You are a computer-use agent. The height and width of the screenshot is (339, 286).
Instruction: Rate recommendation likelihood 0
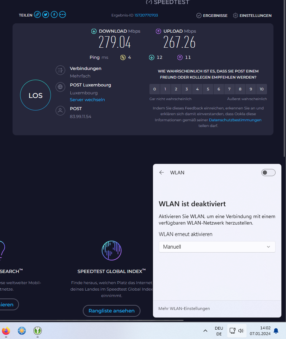pos(155,89)
